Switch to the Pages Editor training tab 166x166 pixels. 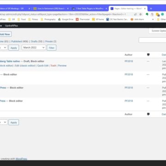pyautogui.click(x=128, y=9)
